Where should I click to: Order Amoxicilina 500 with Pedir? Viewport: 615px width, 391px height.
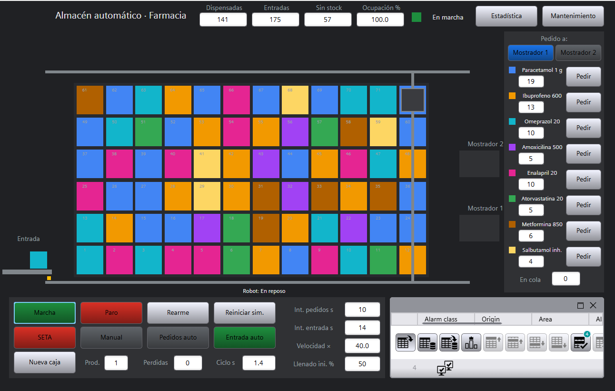[x=584, y=153]
